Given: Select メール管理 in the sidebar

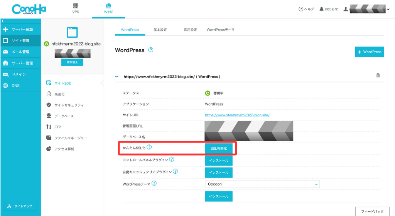Looking at the screenshot, I should tap(20, 52).
